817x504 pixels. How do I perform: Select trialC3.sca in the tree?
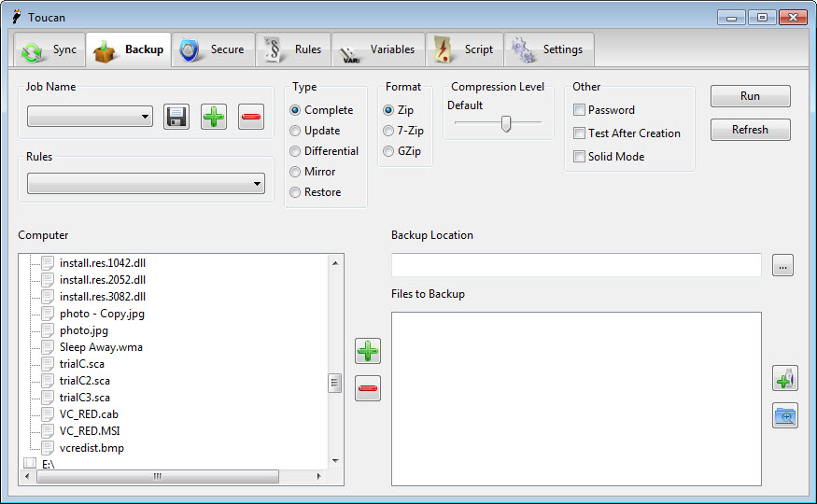point(85,398)
